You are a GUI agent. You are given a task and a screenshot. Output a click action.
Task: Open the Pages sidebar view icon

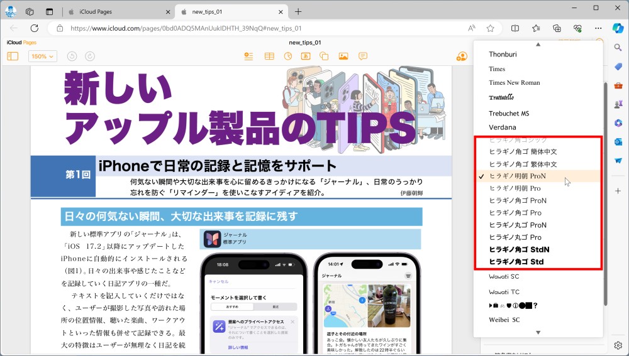pyautogui.click(x=13, y=56)
